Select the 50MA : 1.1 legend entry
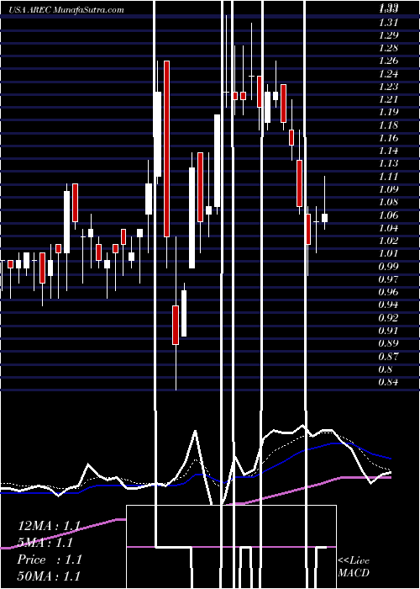This screenshot has width=420, height=589. click(x=49, y=576)
